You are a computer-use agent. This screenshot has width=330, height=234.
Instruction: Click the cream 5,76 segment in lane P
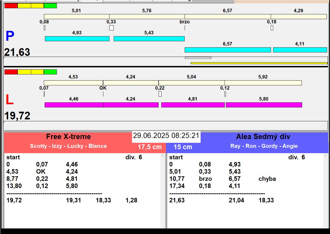[x=147, y=16]
